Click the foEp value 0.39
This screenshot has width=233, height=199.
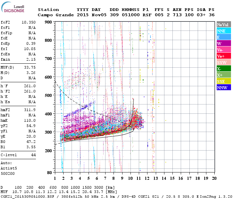click(x=31, y=43)
